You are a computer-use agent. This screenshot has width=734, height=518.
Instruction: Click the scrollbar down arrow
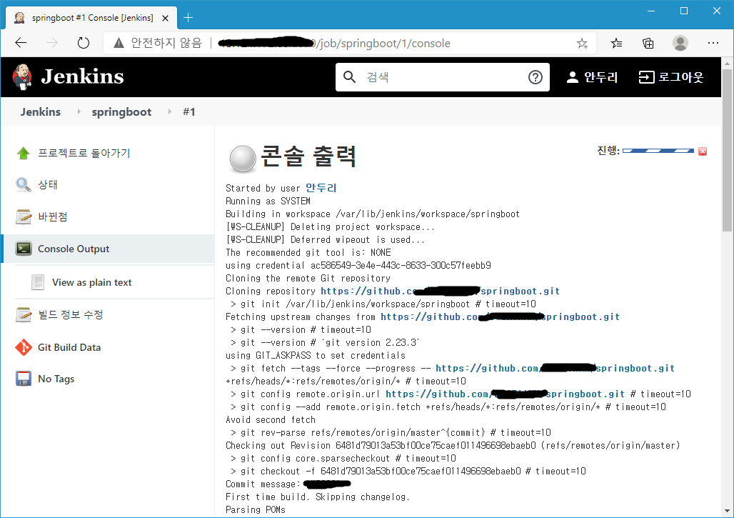click(727, 511)
